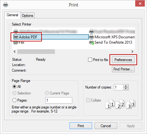Click the Fax printer name
The image size is (147, 134).
[x=22, y=42]
